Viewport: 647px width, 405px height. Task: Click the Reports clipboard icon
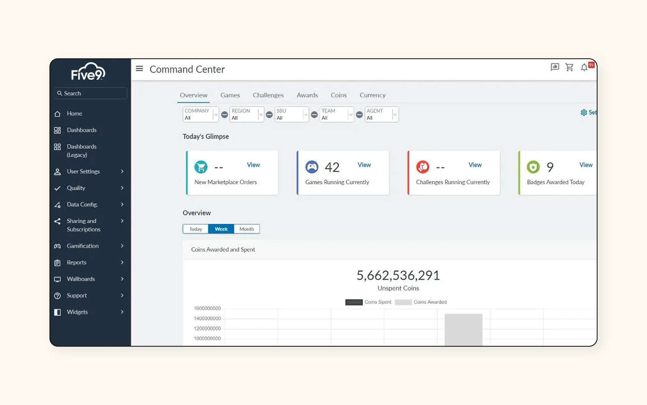[58, 263]
